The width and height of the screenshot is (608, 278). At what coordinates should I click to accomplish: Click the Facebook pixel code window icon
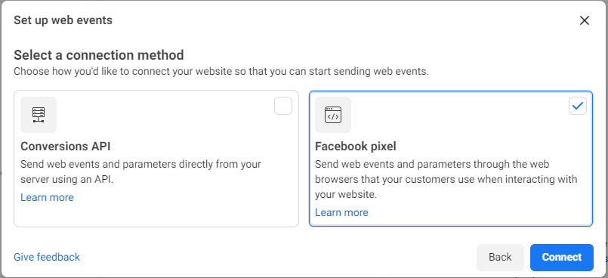tap(333, 115)
